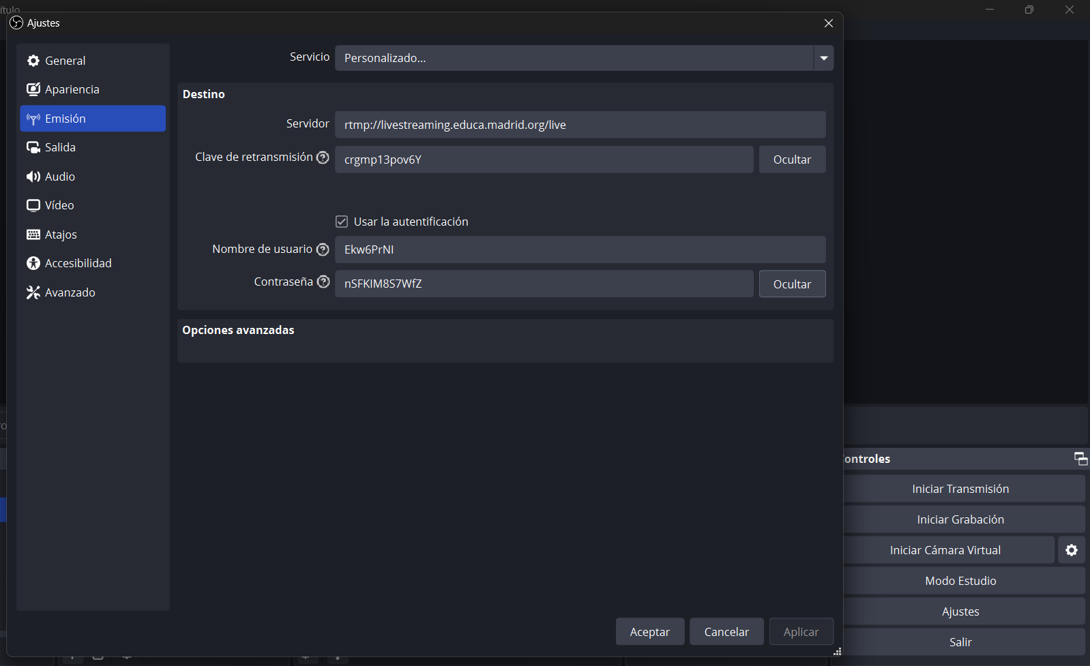Image resolution: width=1090 pixels, height=666 pixels.
Task: Click Ajustes button in Controles panel
Action: (963, 611)
